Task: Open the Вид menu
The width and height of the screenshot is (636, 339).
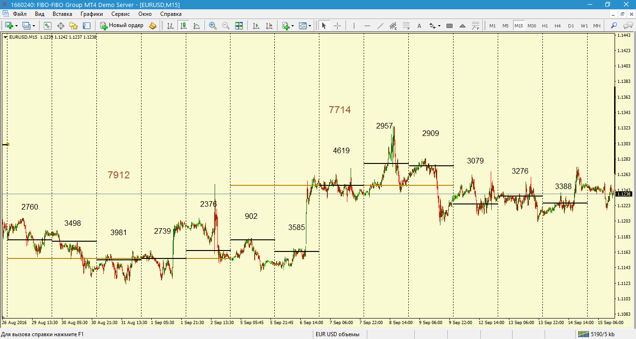Action: [40, 14]
